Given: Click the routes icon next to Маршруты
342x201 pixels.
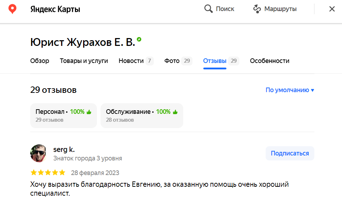Looking at the screenshot, I should click(257, 9).
